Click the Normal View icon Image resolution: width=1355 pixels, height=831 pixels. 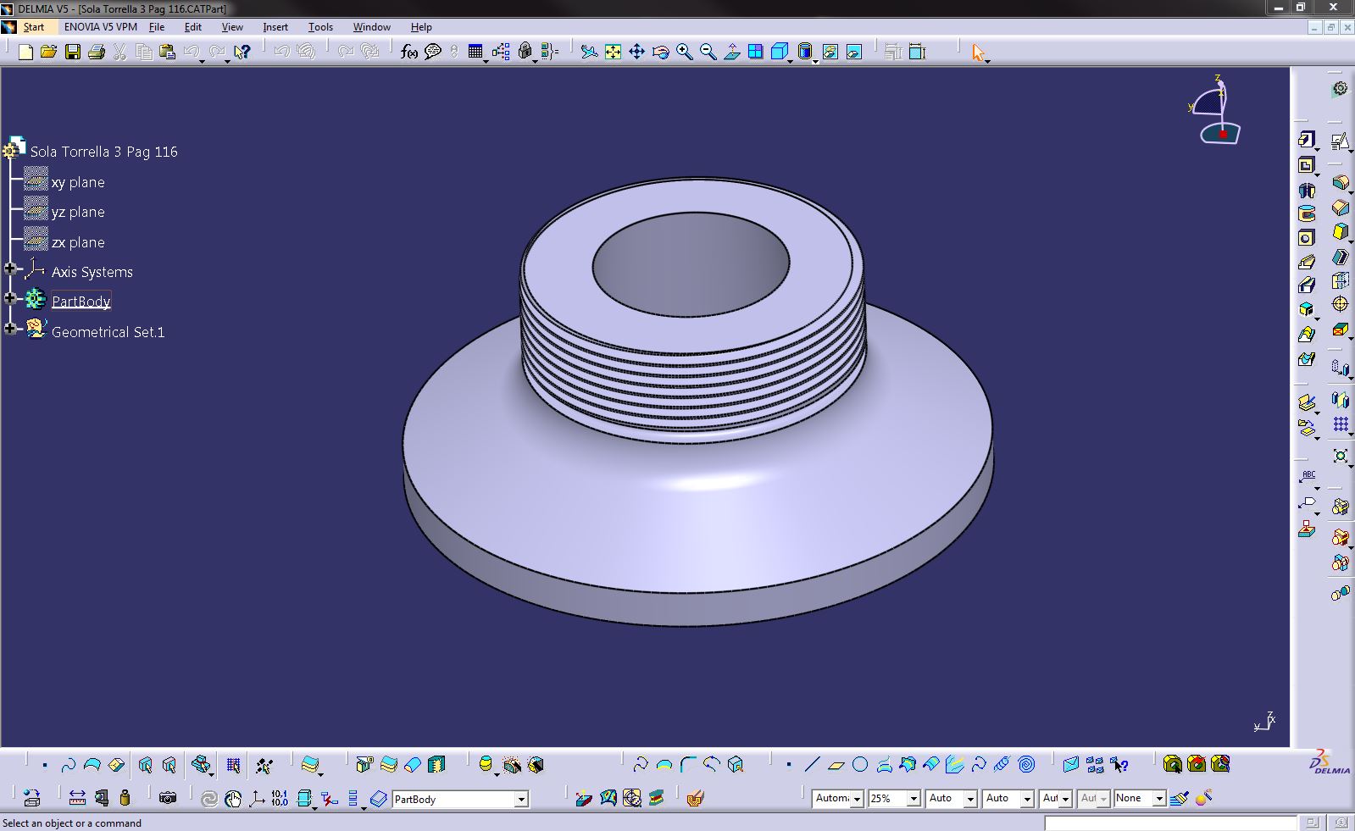pyautogui.click(x=731, y=53)
